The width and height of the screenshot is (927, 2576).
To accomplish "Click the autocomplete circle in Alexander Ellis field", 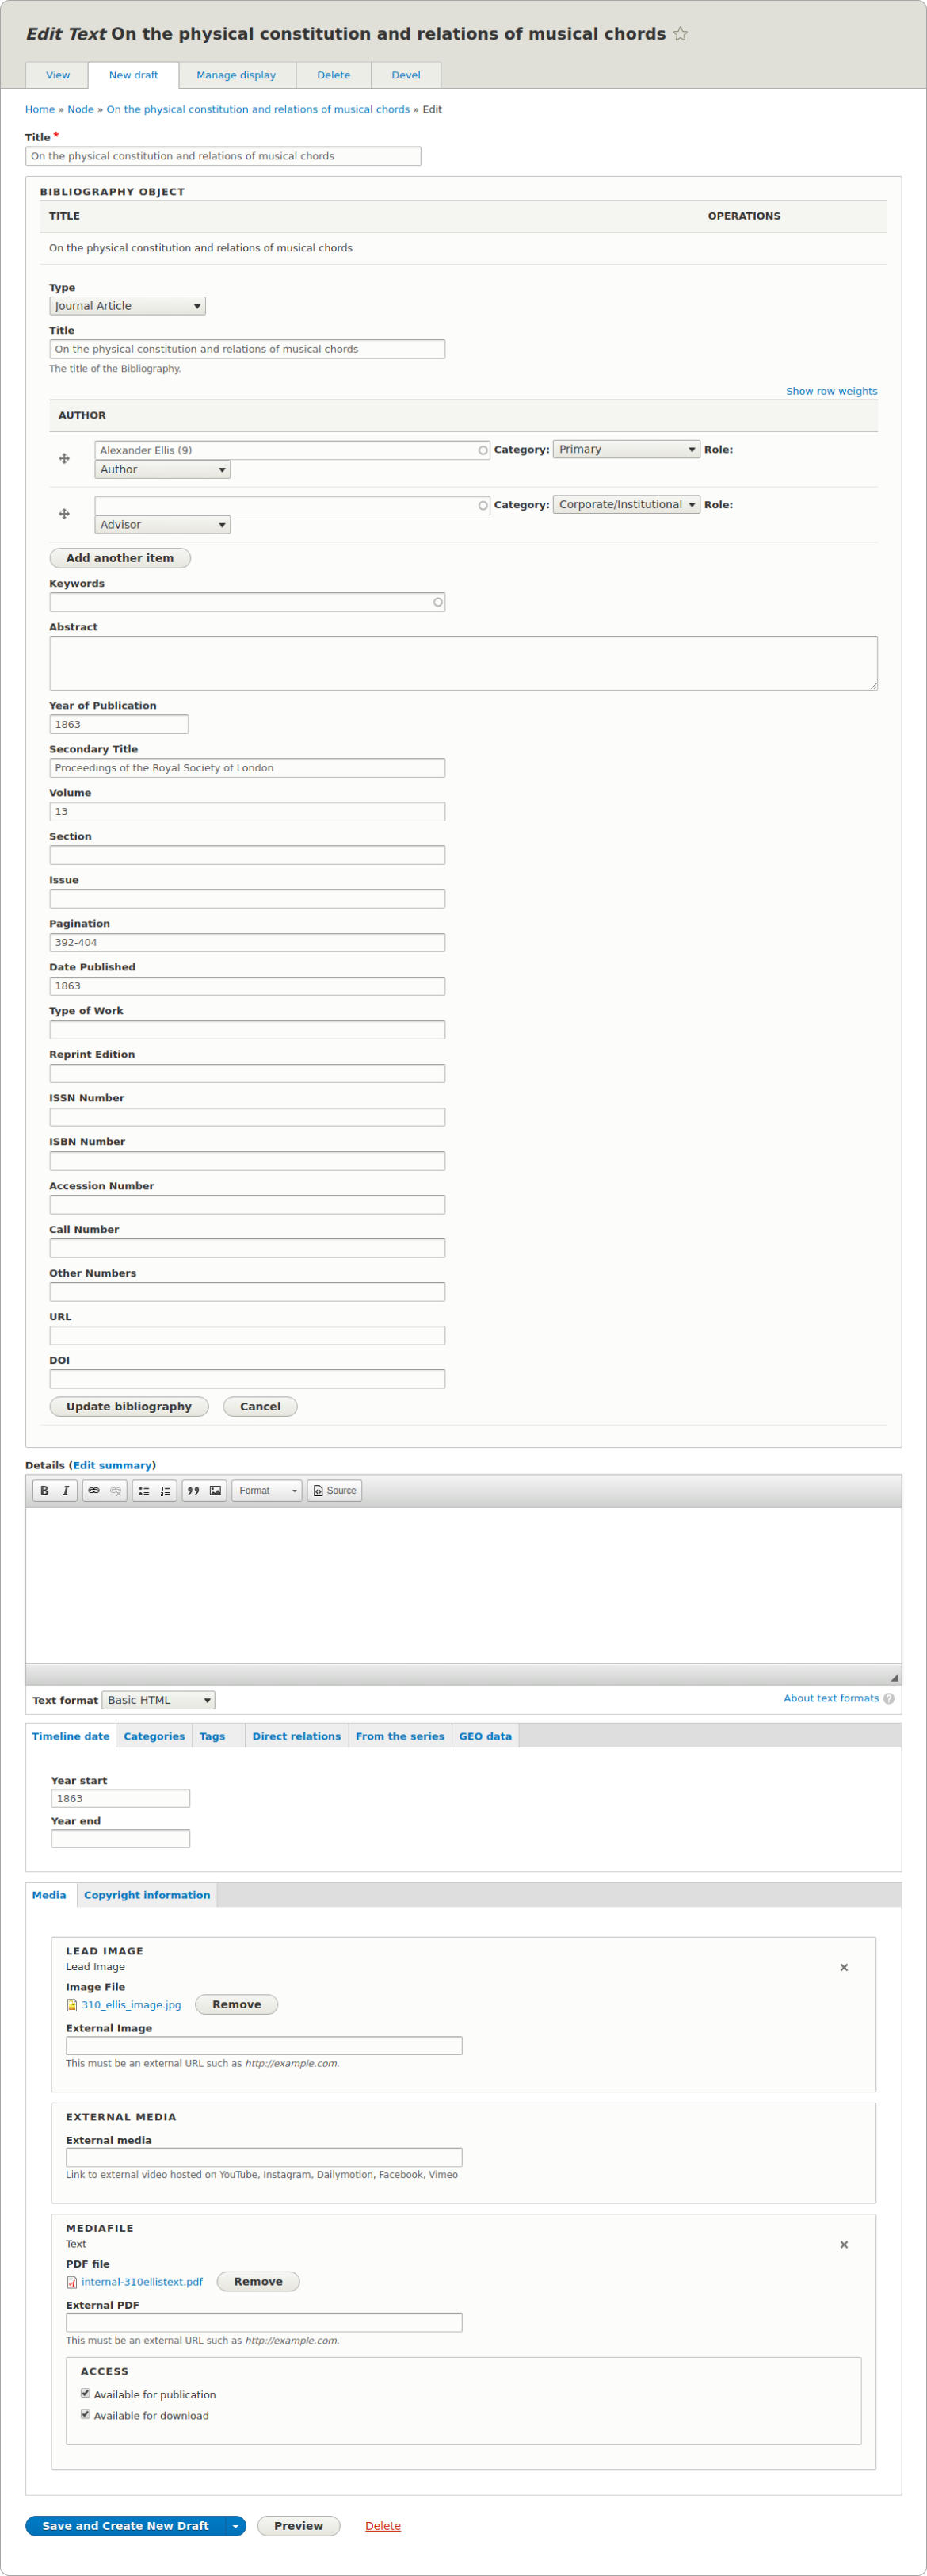I will tap(483, 450).
